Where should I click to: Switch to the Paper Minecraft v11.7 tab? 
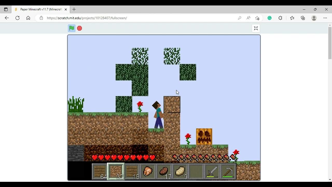click(40, 9)
